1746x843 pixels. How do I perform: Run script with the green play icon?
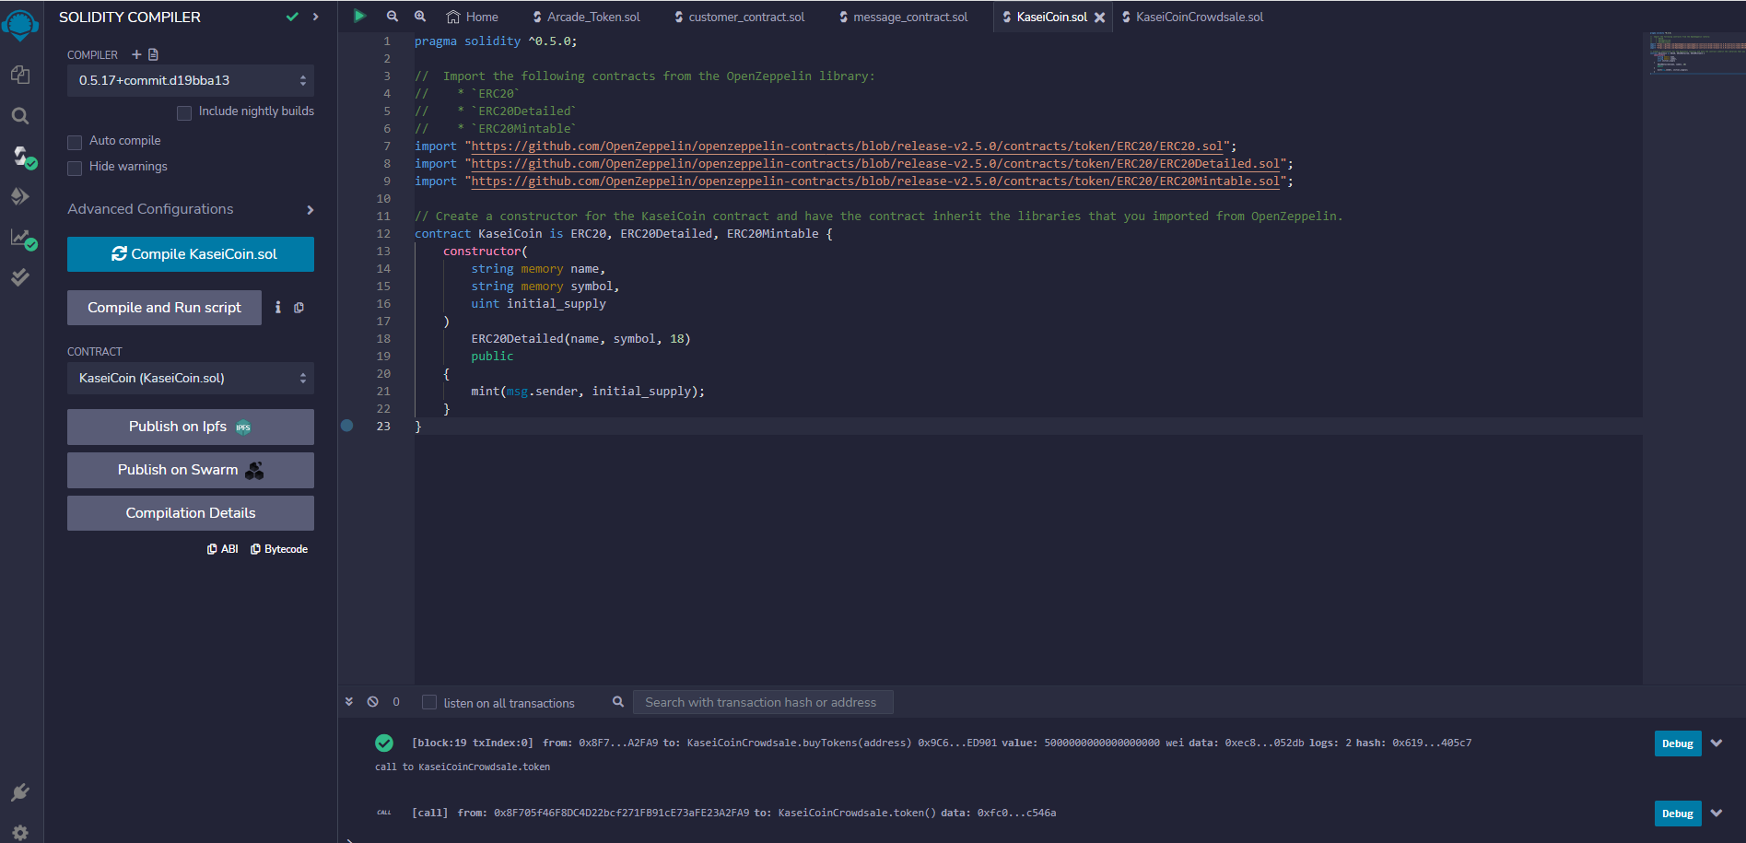click(360, 16)
